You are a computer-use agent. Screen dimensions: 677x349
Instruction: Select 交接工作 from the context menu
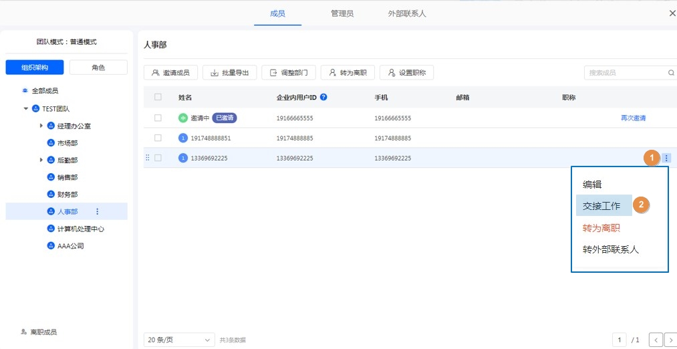[601, 206]
